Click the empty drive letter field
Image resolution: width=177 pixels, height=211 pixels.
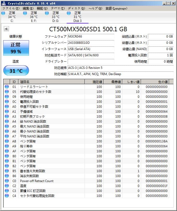click(91, 62)
